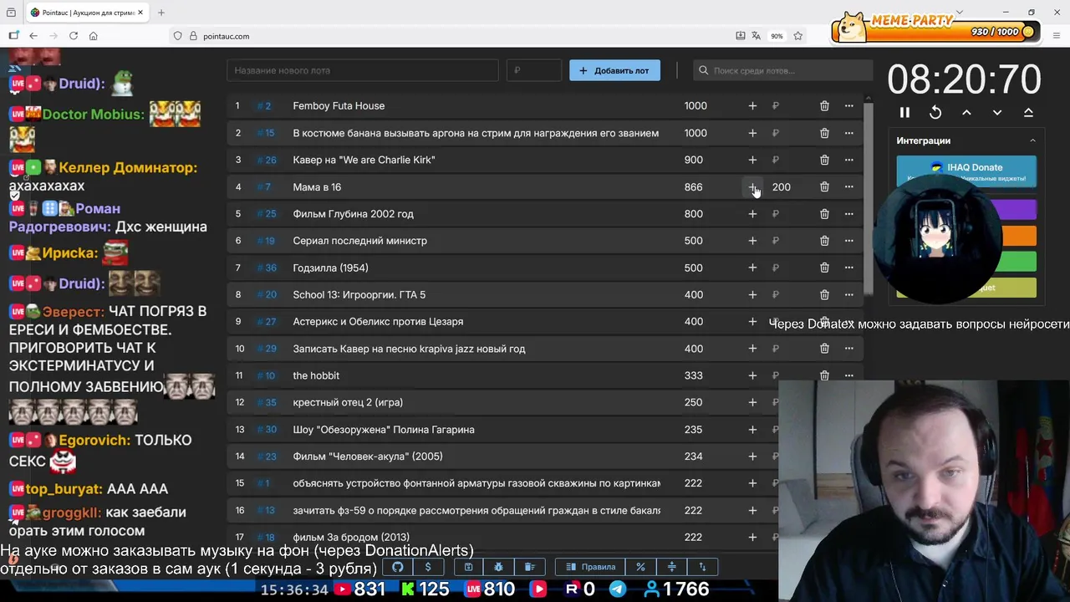Select the Астерикс и Обеликс против Цезаря lot

[378, 322]
